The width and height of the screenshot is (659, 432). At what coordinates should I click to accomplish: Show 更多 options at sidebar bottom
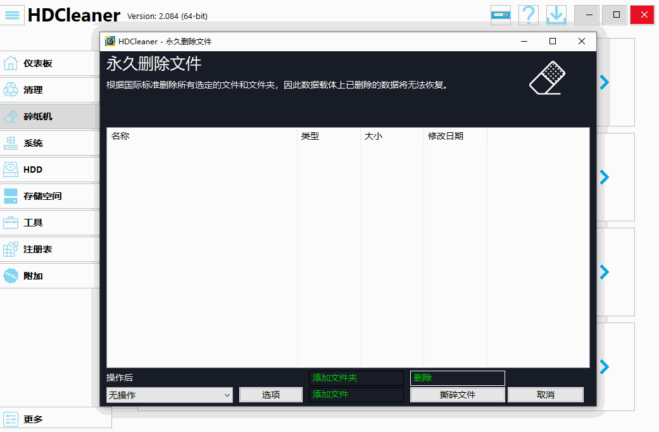point(56,419)
